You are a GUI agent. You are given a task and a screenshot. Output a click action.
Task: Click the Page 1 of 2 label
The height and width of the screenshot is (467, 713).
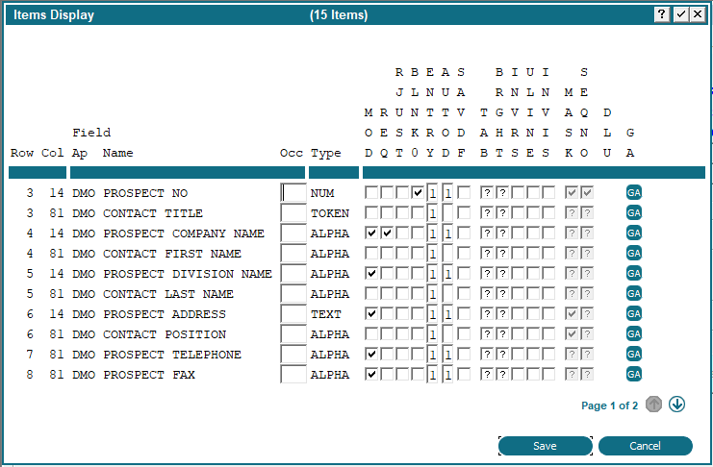tap(609, 406)
